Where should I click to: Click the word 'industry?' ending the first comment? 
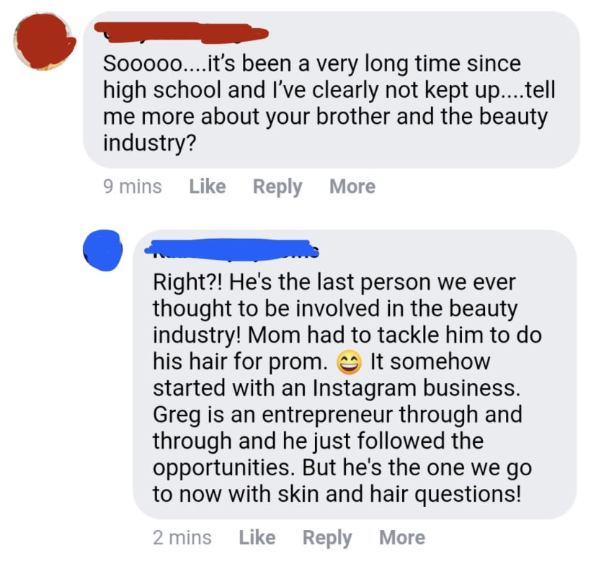[150, 143]
